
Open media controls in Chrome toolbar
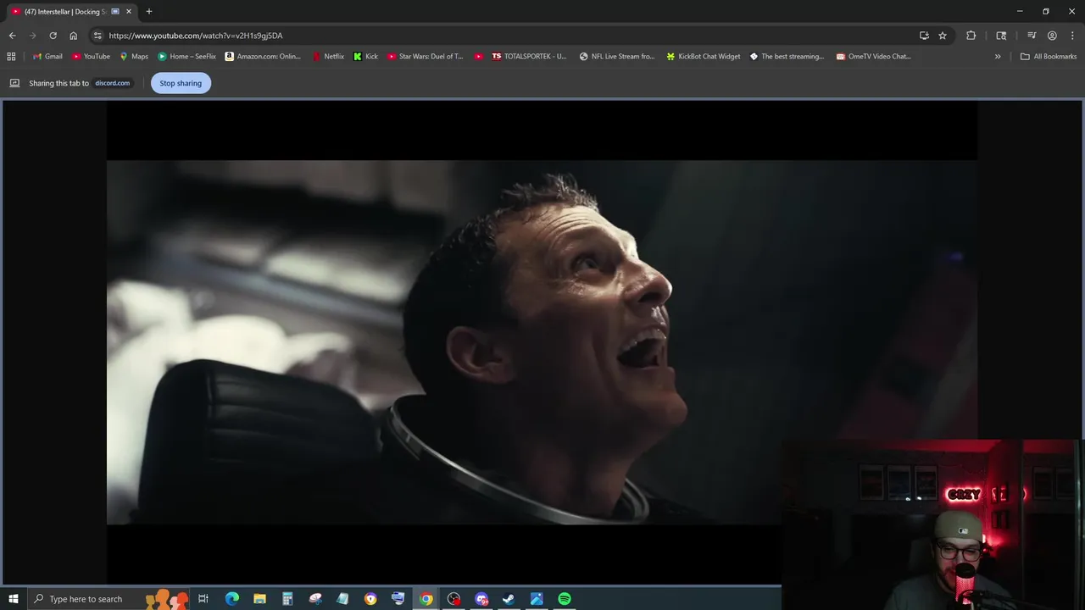coord(1032,36)
